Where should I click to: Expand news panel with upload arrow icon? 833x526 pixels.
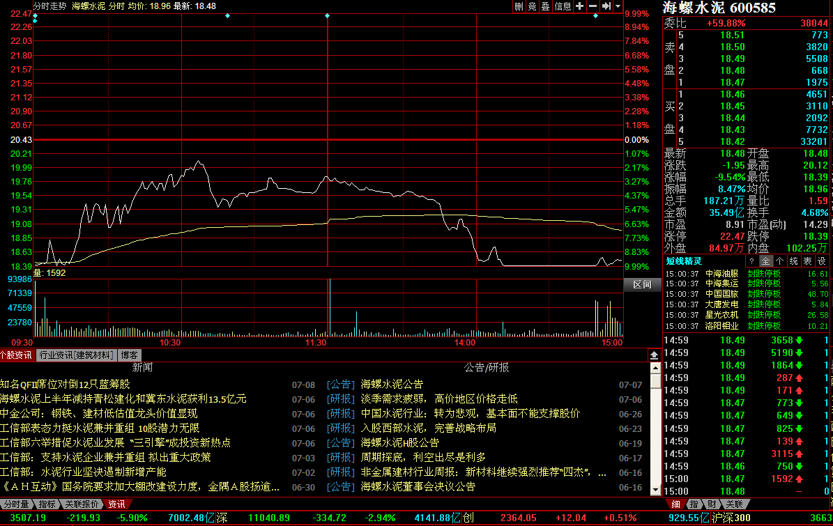(x=655, y=355)
